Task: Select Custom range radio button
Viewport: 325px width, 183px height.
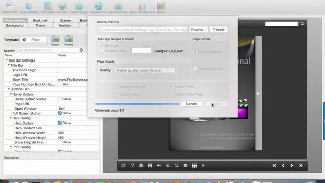Action: [102, 51]
